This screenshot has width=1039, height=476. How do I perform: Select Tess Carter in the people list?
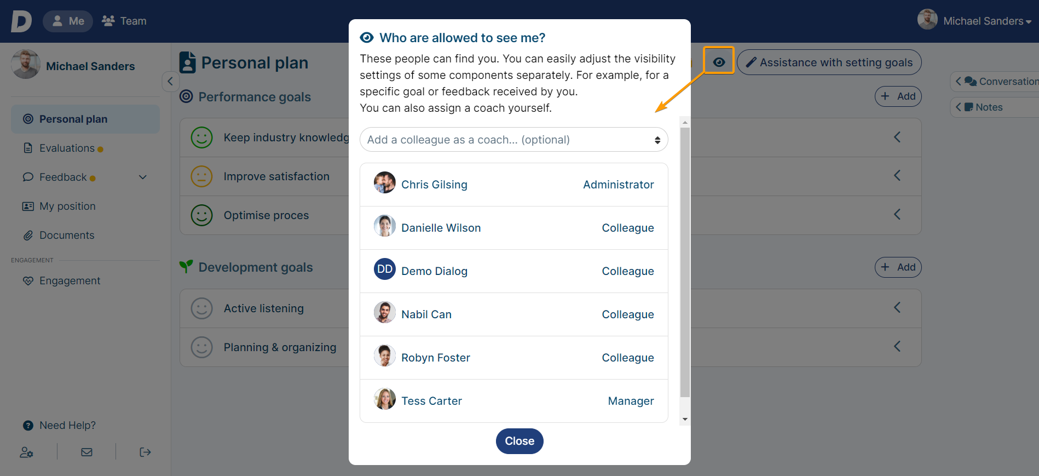coord(513,401)
